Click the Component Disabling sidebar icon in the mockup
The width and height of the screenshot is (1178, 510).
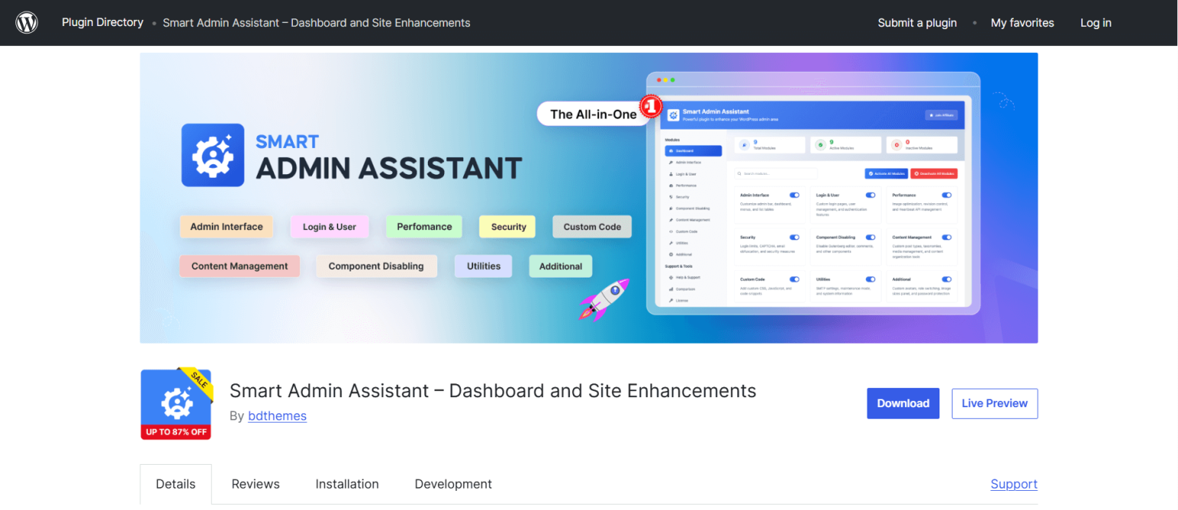pyautogui.click(x=671, y=209)
